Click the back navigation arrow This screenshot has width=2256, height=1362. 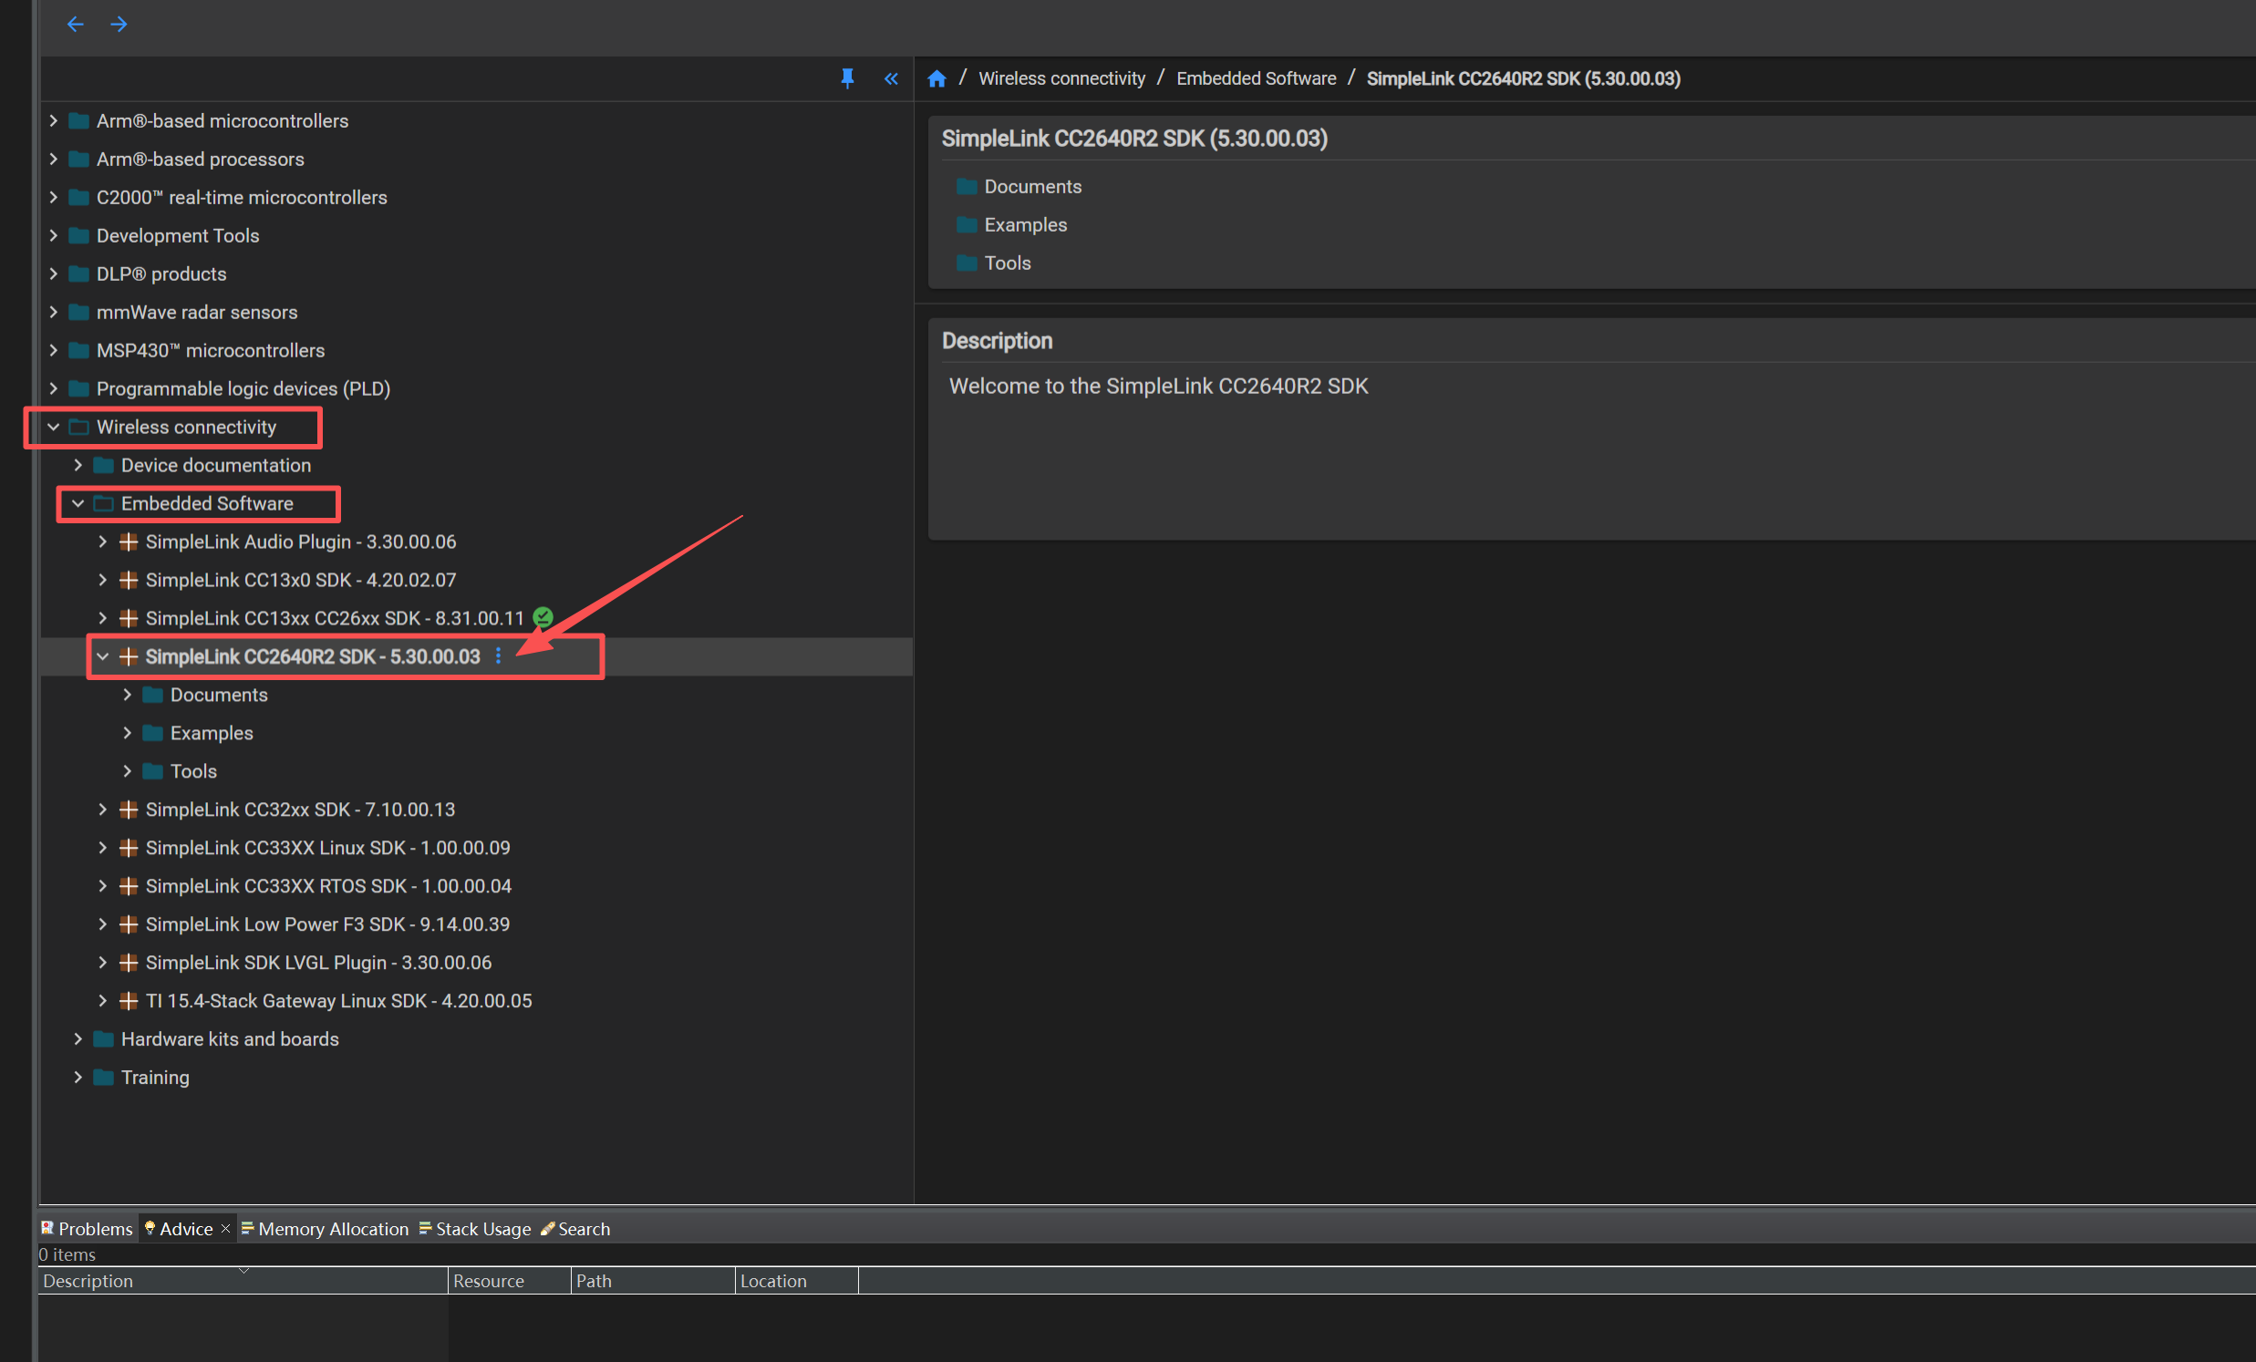pyautogui.click(x=75, y=24)
